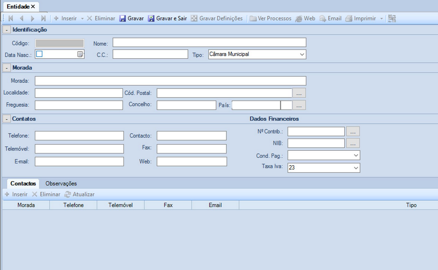This screenshot has height=270, width=438.
Task: Click the Freguesia field
Action: point(79,105)
